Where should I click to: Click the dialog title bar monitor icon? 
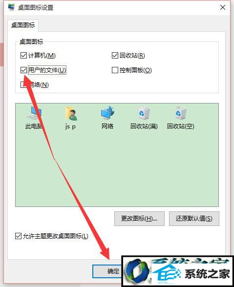point(11,7)
